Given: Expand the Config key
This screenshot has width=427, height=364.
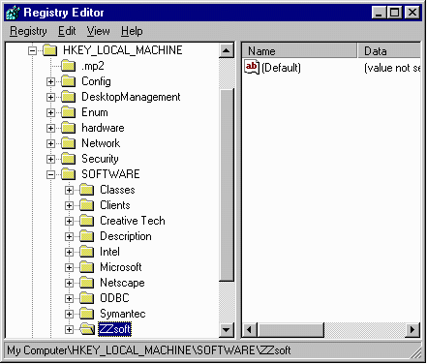Looking at the screenshot, I should coord(50,81).
